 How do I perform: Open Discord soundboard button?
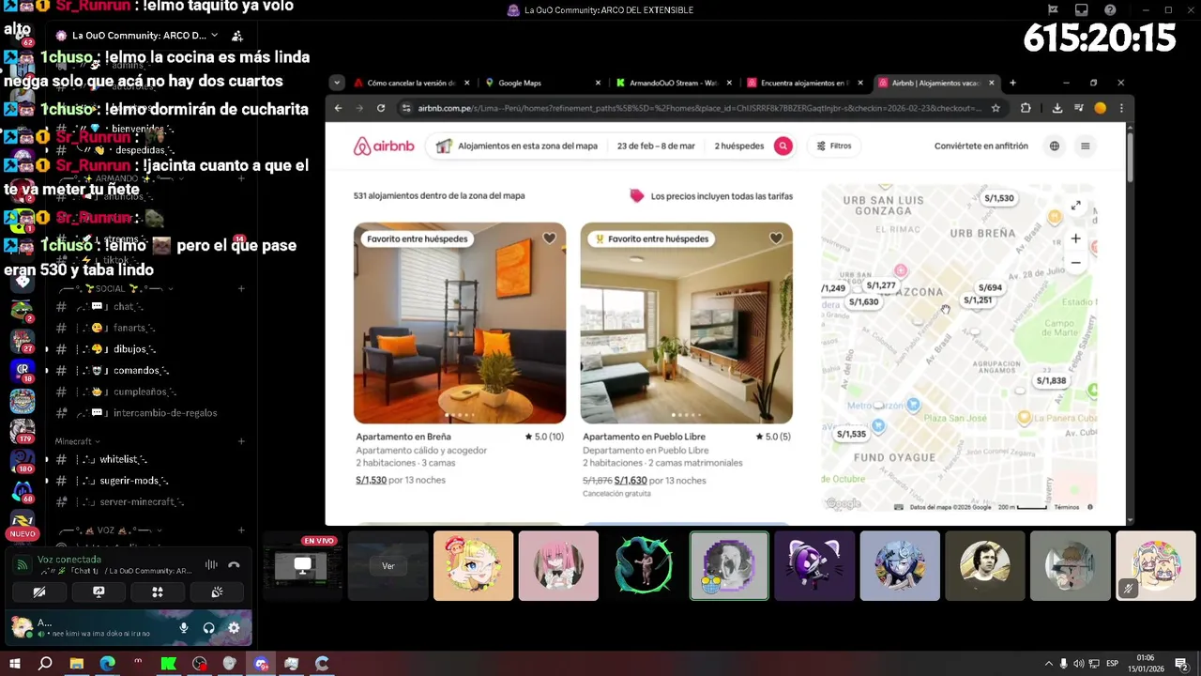click(217, 591)
